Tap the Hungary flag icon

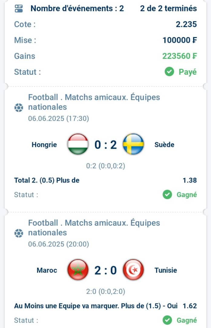pos(78,144)
